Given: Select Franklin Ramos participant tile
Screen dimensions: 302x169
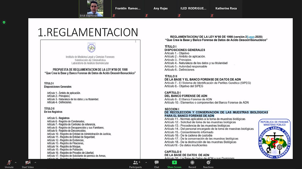Looking at the screenshot, I should tap(128, 9).
